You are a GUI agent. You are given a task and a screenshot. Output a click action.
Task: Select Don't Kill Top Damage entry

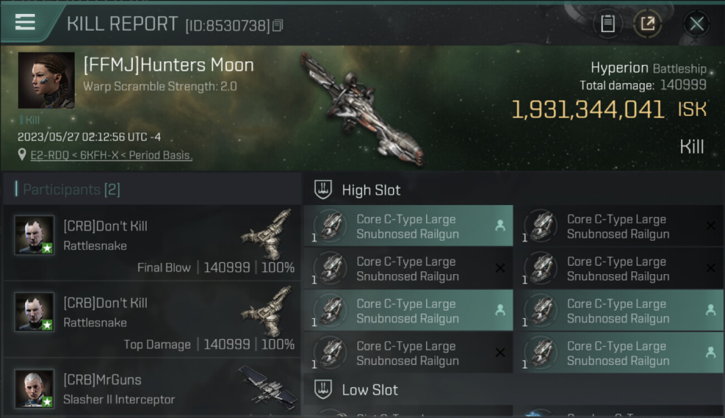[152, 320]
